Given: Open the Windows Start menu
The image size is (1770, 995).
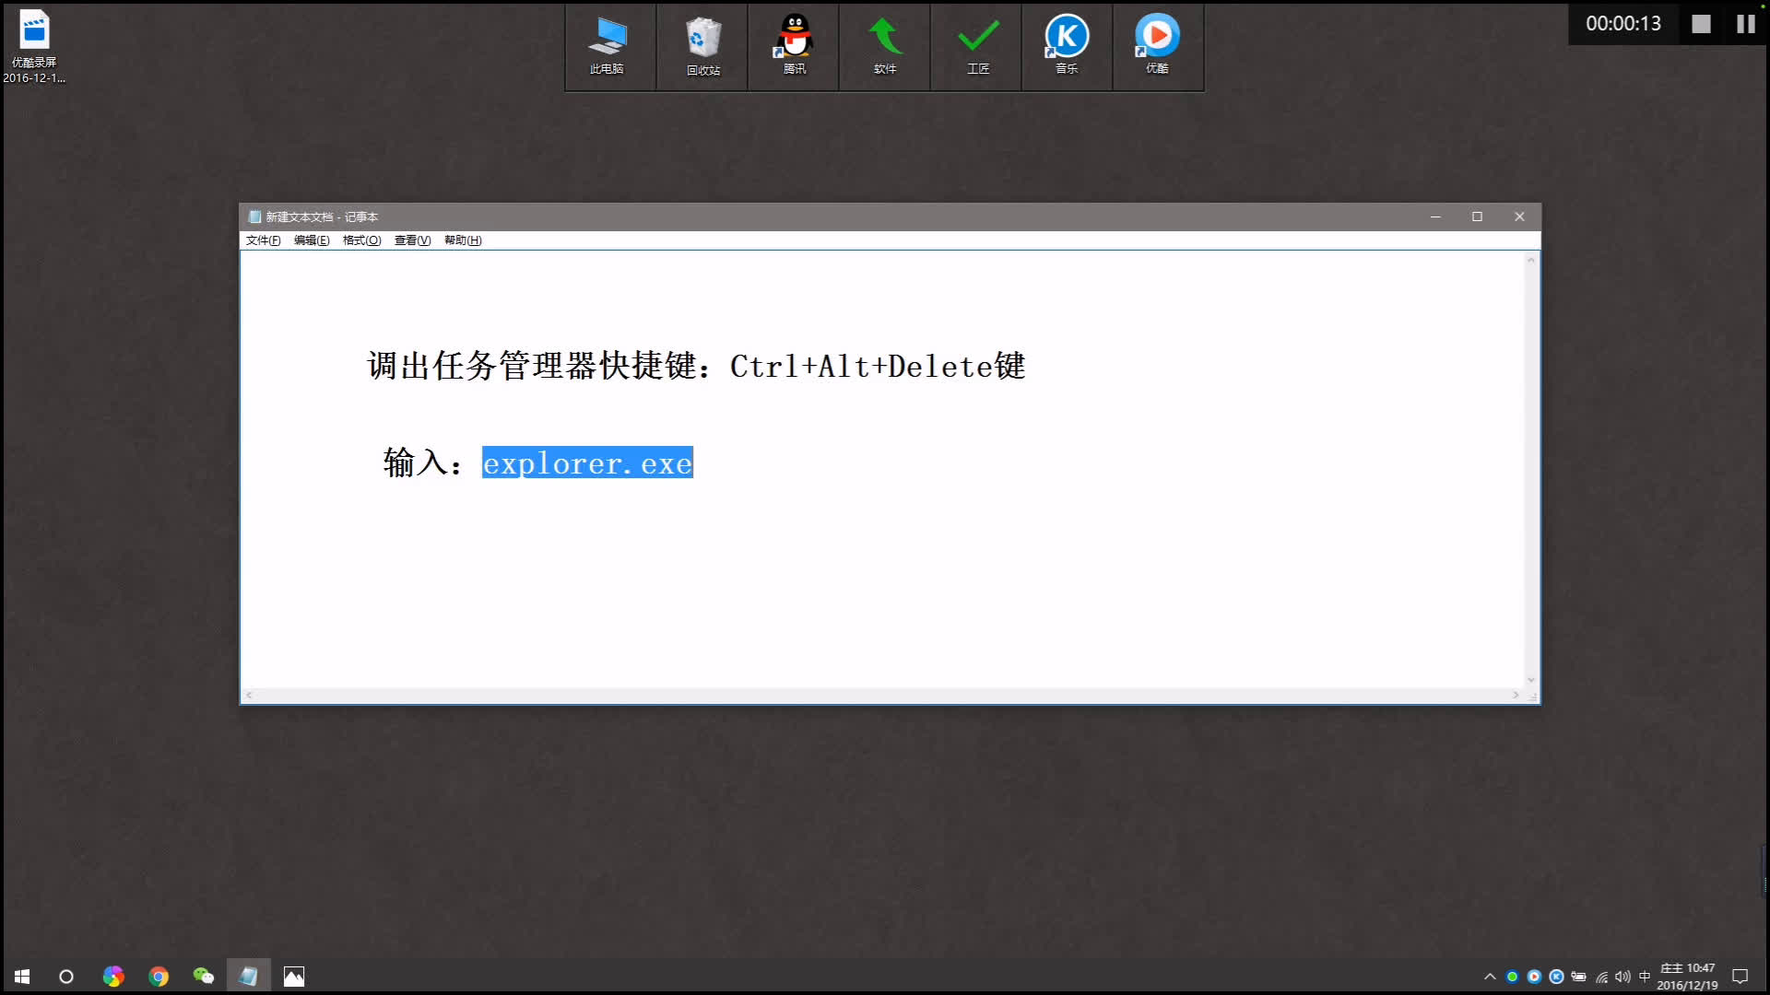Looking at the screenshot, I should tap(22, 976).
